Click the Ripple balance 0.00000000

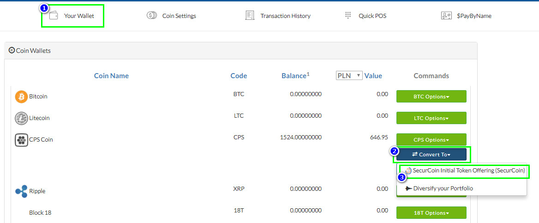coord(305,189)
